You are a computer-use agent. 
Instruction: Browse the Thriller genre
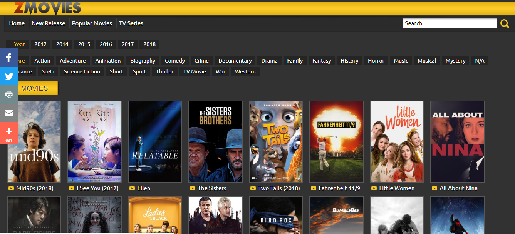165,71
